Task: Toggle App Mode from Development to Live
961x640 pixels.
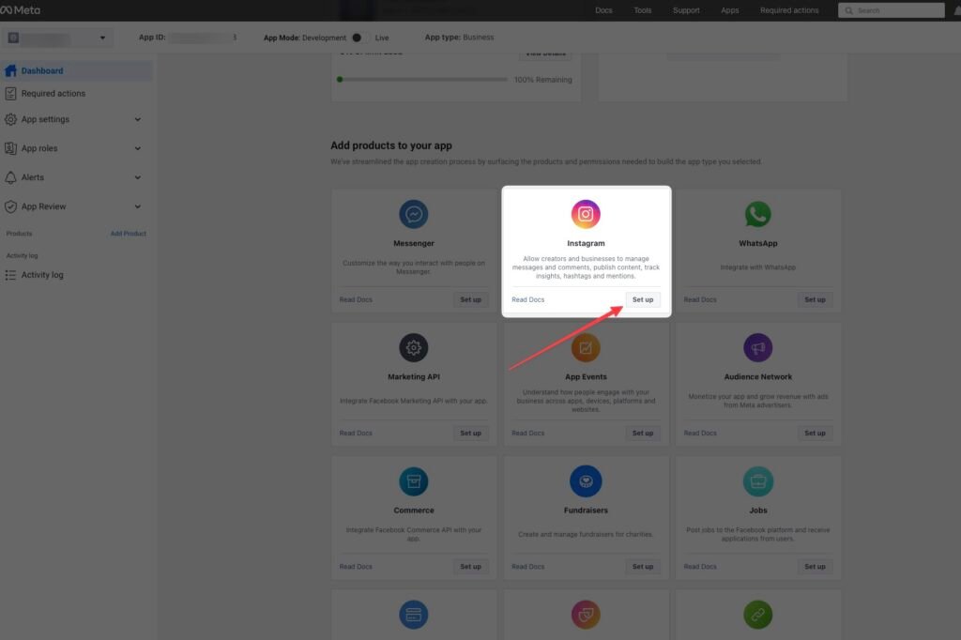Action: point(359,38)
